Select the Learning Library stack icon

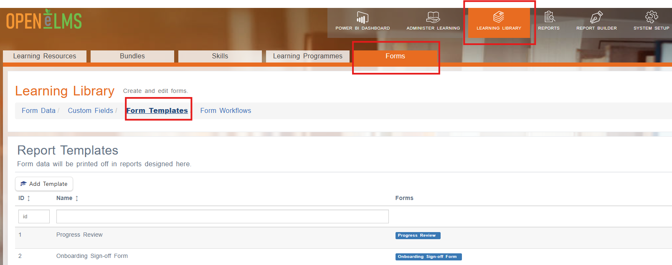pyautogui.click(x=499, y=17)
